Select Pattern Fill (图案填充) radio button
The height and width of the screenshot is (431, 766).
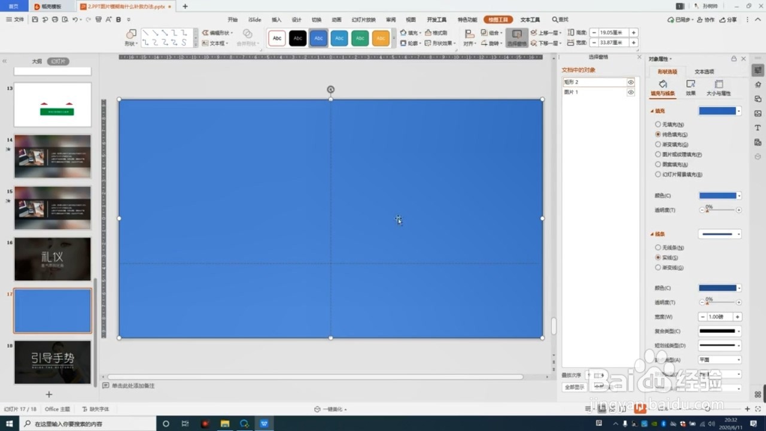coord(658,164)
